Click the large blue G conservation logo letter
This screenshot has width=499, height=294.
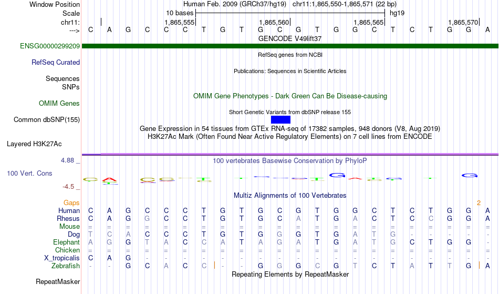(337, 175)
